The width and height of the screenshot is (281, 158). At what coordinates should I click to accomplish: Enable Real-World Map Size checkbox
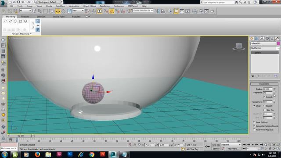tap(254, 130)
